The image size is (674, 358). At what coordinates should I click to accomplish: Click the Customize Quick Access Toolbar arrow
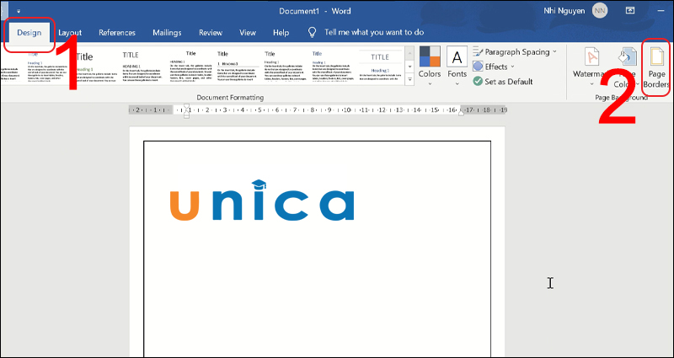18,10
